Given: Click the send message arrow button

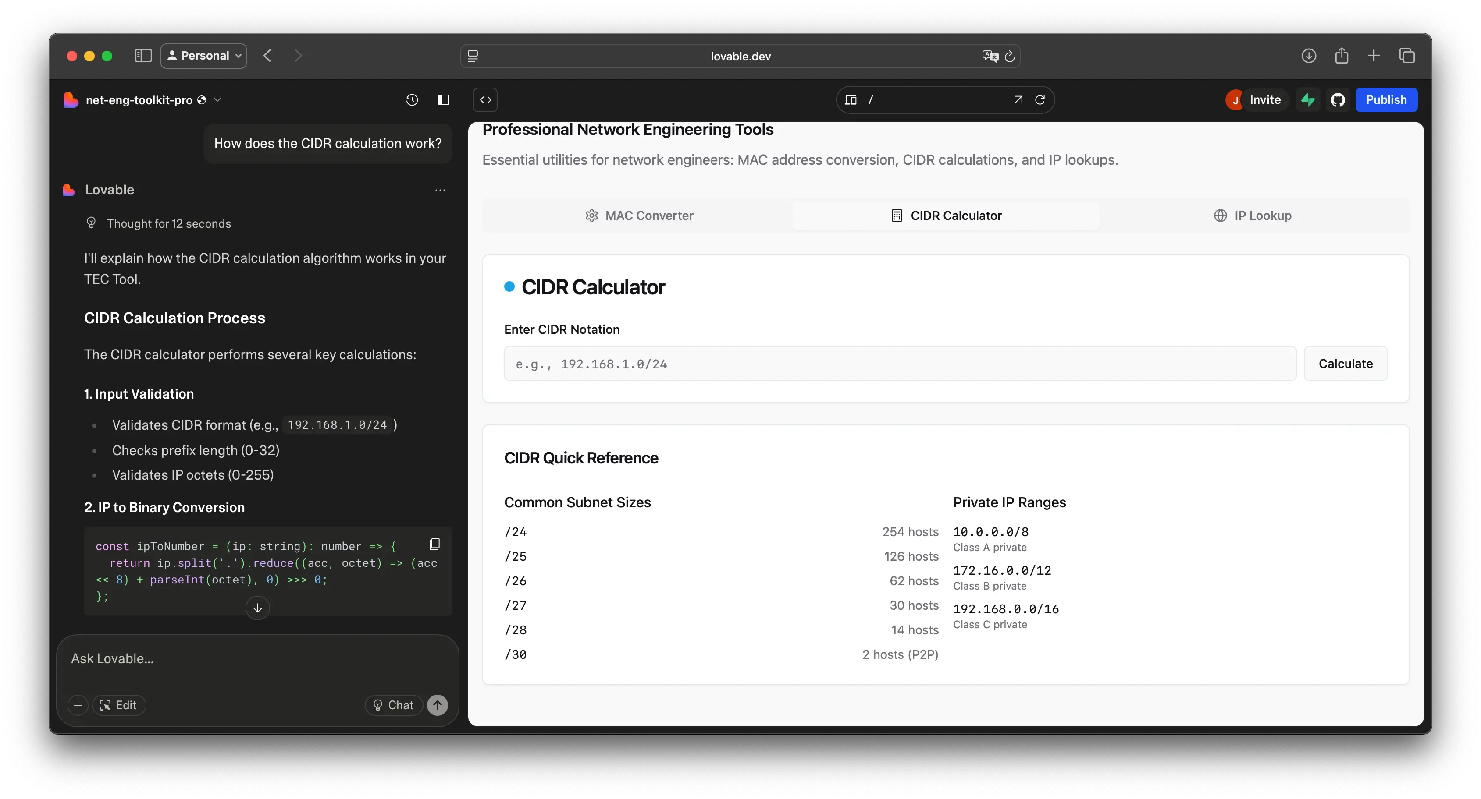Looking at the screenshot, I should [x=438, y=705].
